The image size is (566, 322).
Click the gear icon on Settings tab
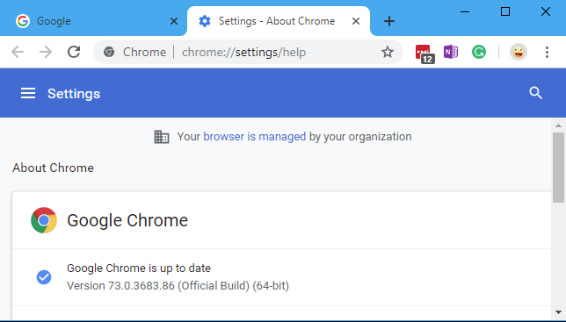tap(205, 21)
